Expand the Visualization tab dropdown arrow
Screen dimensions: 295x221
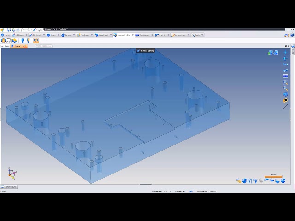[152, 35]
